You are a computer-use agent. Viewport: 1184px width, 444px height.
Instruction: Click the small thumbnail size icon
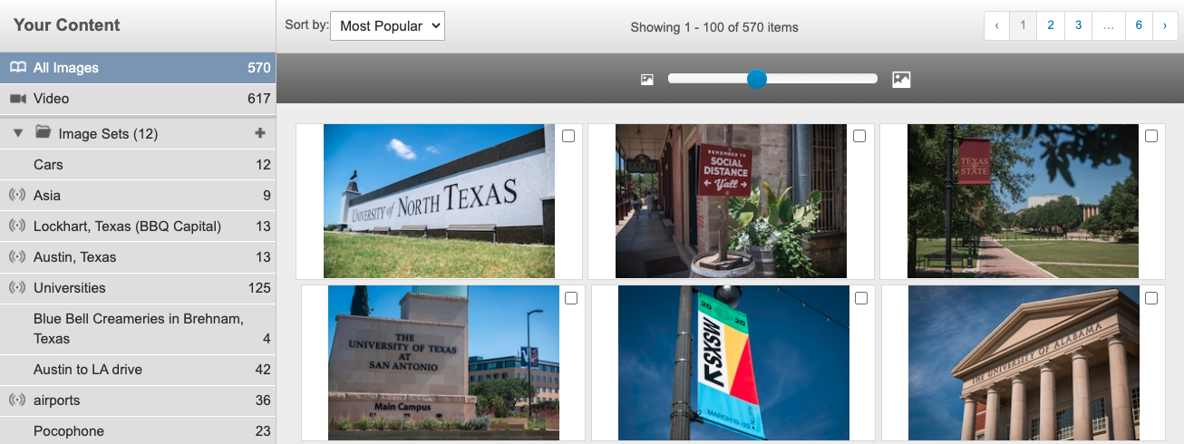[x=646, y=80]
